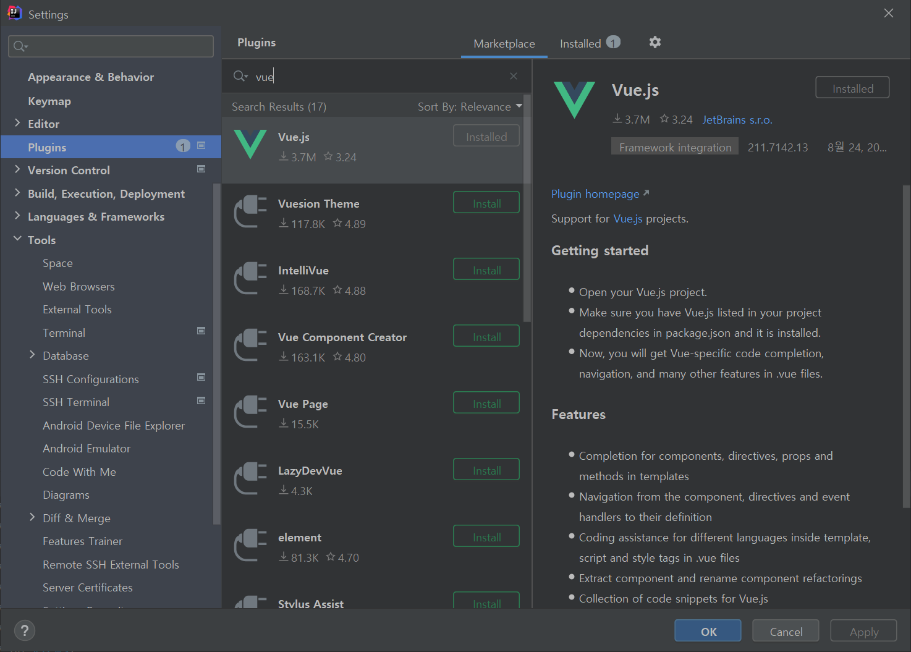Install the Vue Page plugin
The image size is (911, 652).
coord(486,403)
